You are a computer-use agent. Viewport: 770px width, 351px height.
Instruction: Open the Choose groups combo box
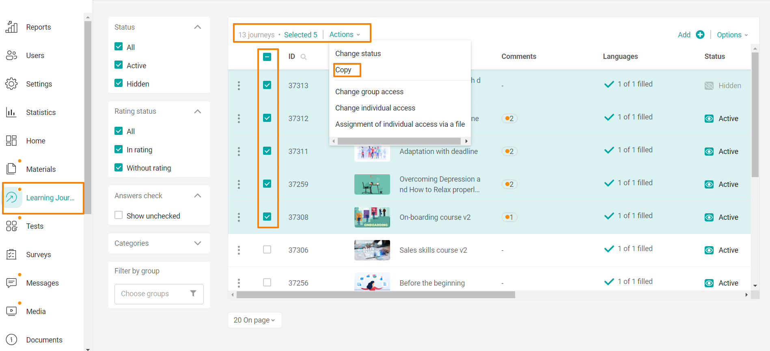[159, 294]
